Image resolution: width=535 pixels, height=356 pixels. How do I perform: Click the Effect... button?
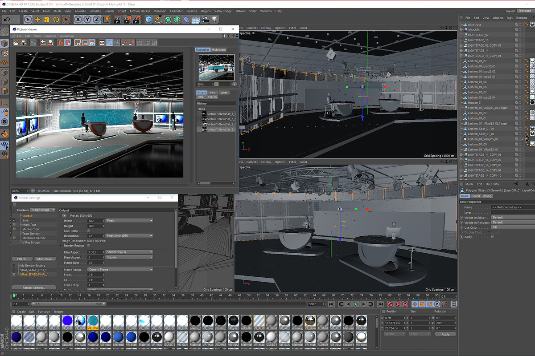[22, 259]
